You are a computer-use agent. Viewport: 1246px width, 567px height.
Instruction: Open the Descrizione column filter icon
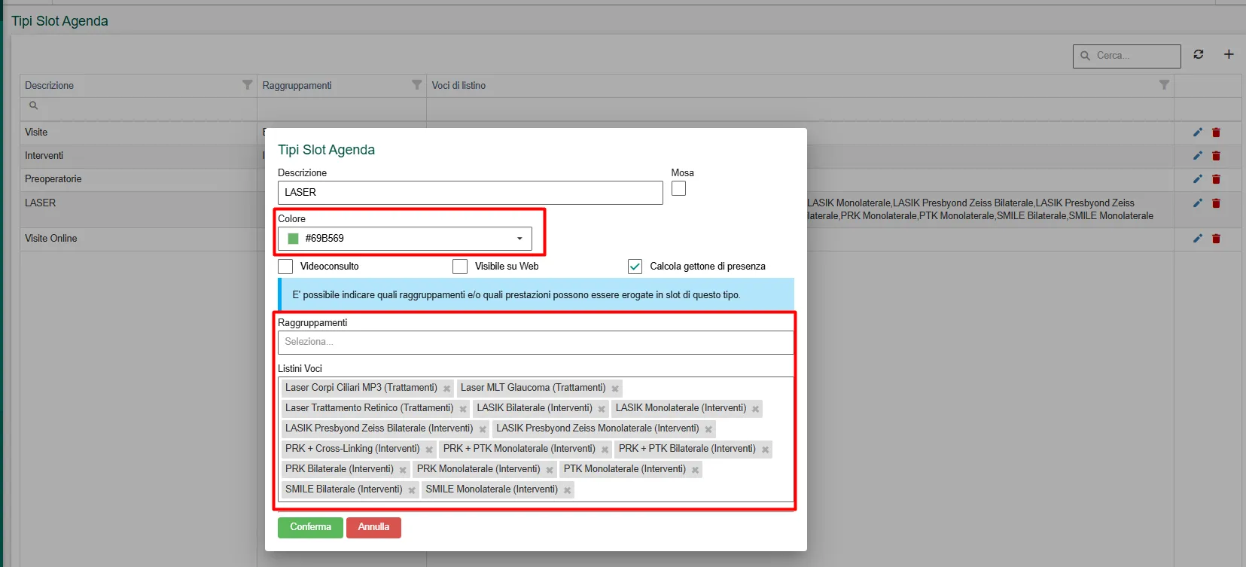tap(247, 85)
